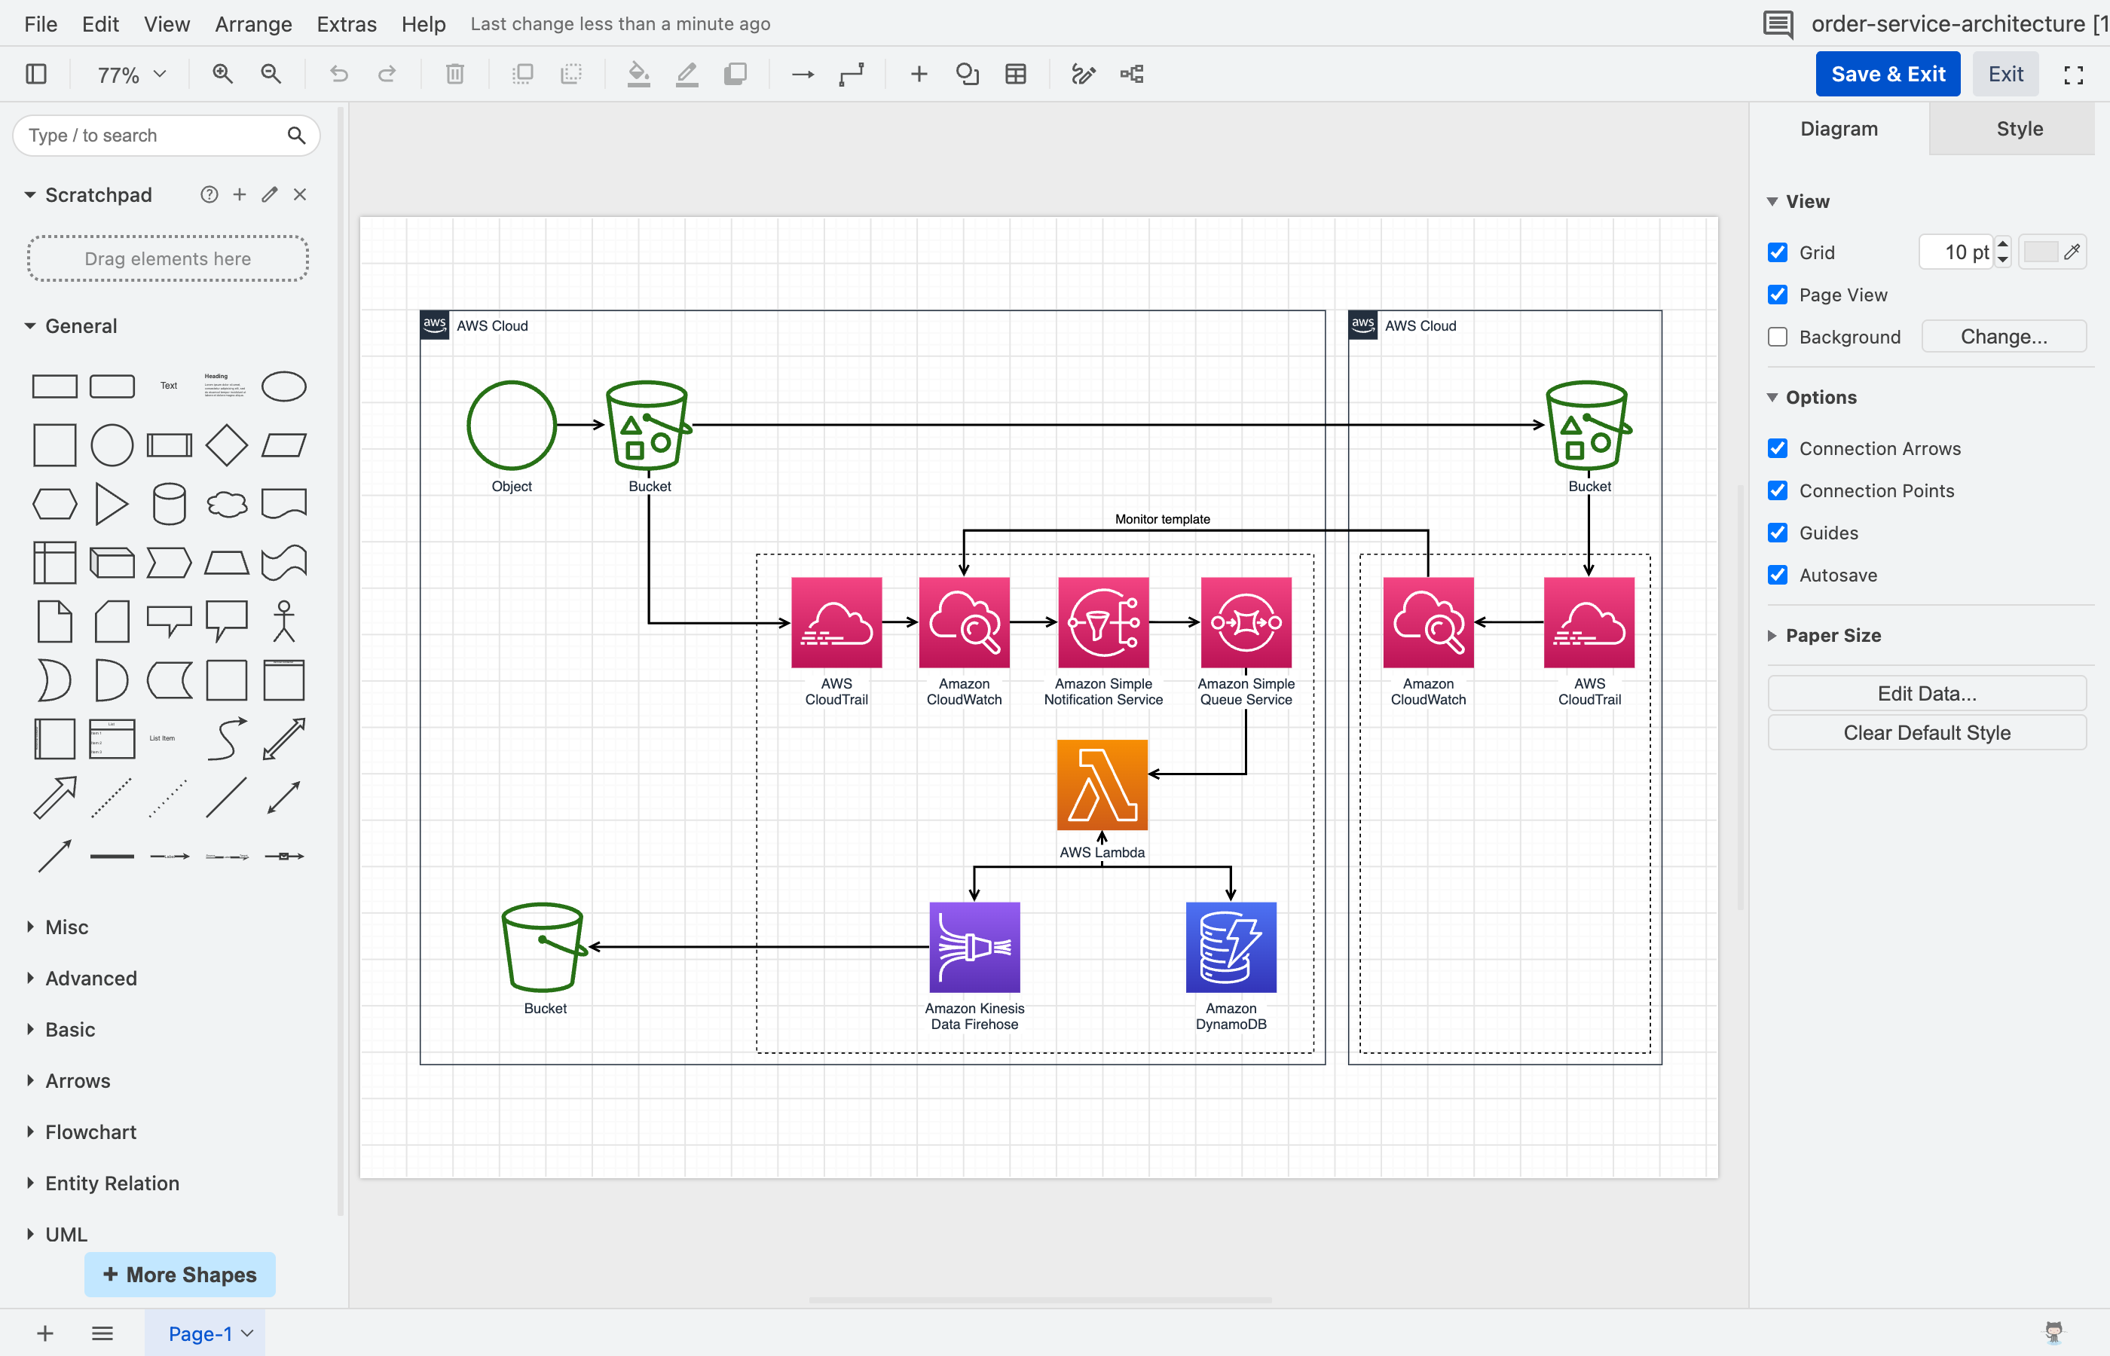Toggle the sidebar panels icon in toolbar
The width and height of the screenshot is (2110, 1356).
36,74
